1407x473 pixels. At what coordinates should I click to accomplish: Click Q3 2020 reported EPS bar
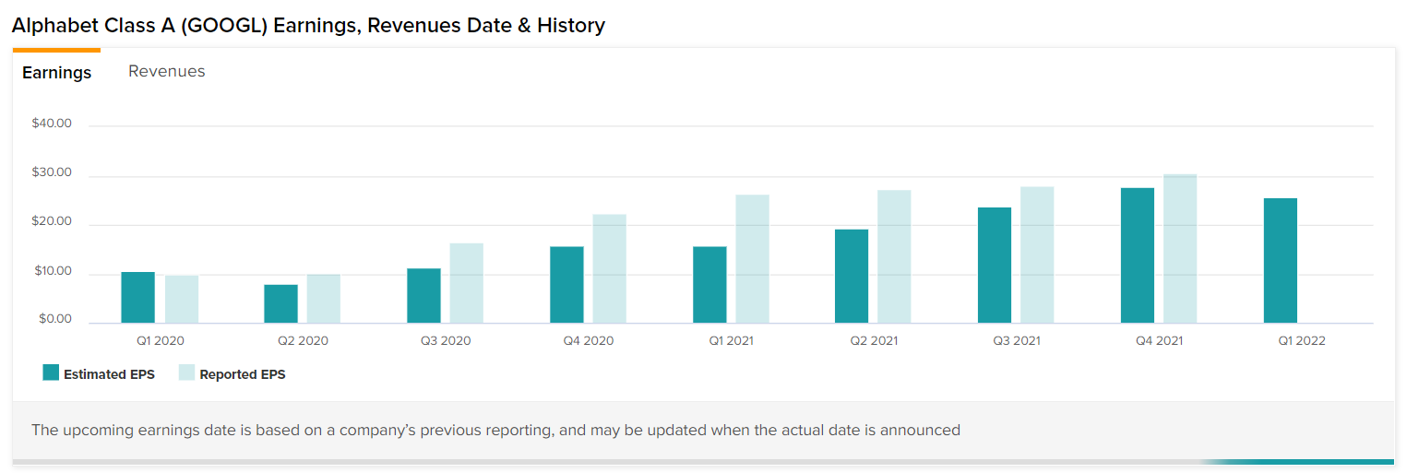point(467,283)
